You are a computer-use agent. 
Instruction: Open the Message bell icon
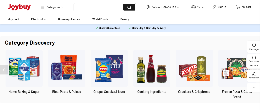pyautogui.click(x=254, y=45)
